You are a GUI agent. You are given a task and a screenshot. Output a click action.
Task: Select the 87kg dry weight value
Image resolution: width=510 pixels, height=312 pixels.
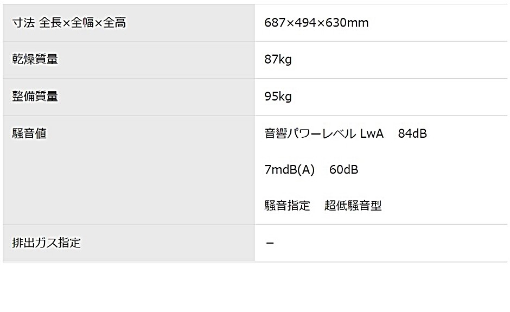[278, 60]
